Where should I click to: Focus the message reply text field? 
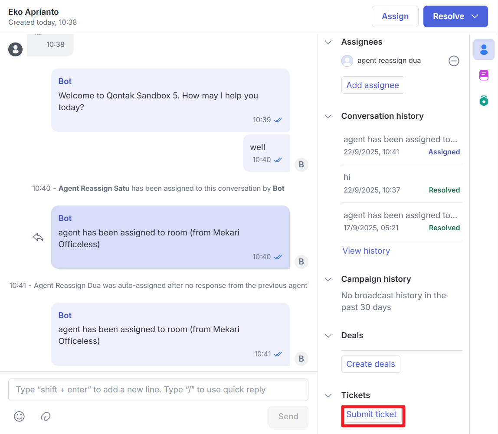click(158, 390)
